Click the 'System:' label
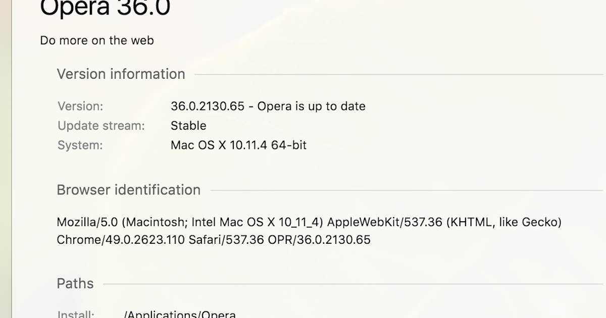This screenshot has width=606, height=318. tap(80, 145)
